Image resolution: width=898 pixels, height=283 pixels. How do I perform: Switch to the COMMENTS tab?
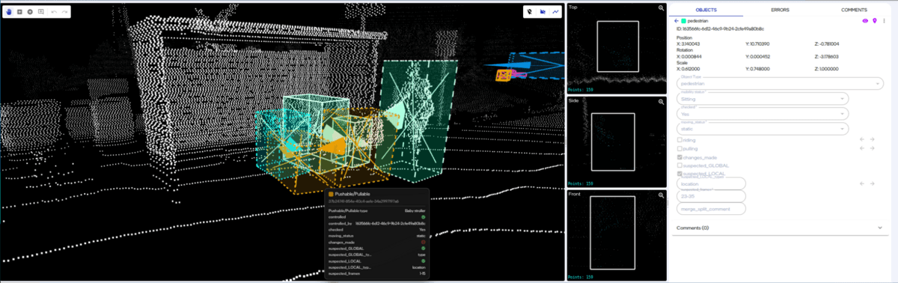pyautogui.click(x=854, y=9)
